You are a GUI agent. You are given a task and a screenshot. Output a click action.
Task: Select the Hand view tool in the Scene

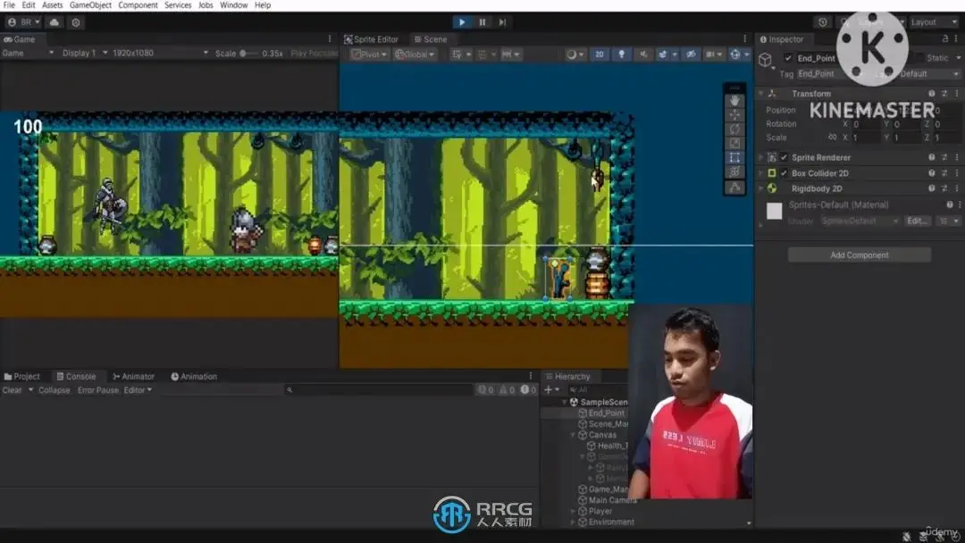pyautogui.click(x=734, y=100)
